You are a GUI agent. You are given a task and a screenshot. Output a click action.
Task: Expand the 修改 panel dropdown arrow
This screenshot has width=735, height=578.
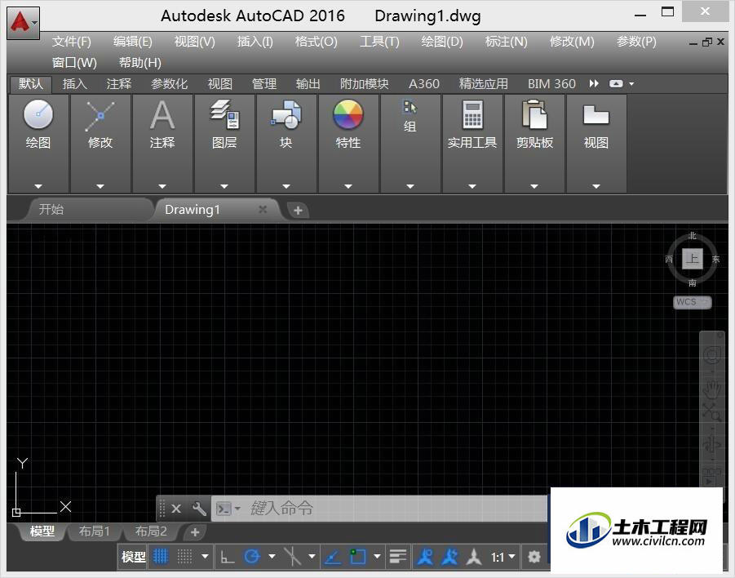[x=100, y=186]
